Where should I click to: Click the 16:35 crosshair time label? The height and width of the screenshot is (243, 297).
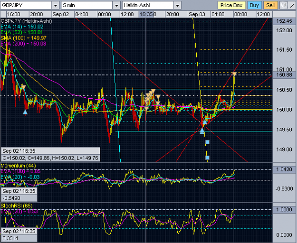pyautogui.click(x=146, y=14)
